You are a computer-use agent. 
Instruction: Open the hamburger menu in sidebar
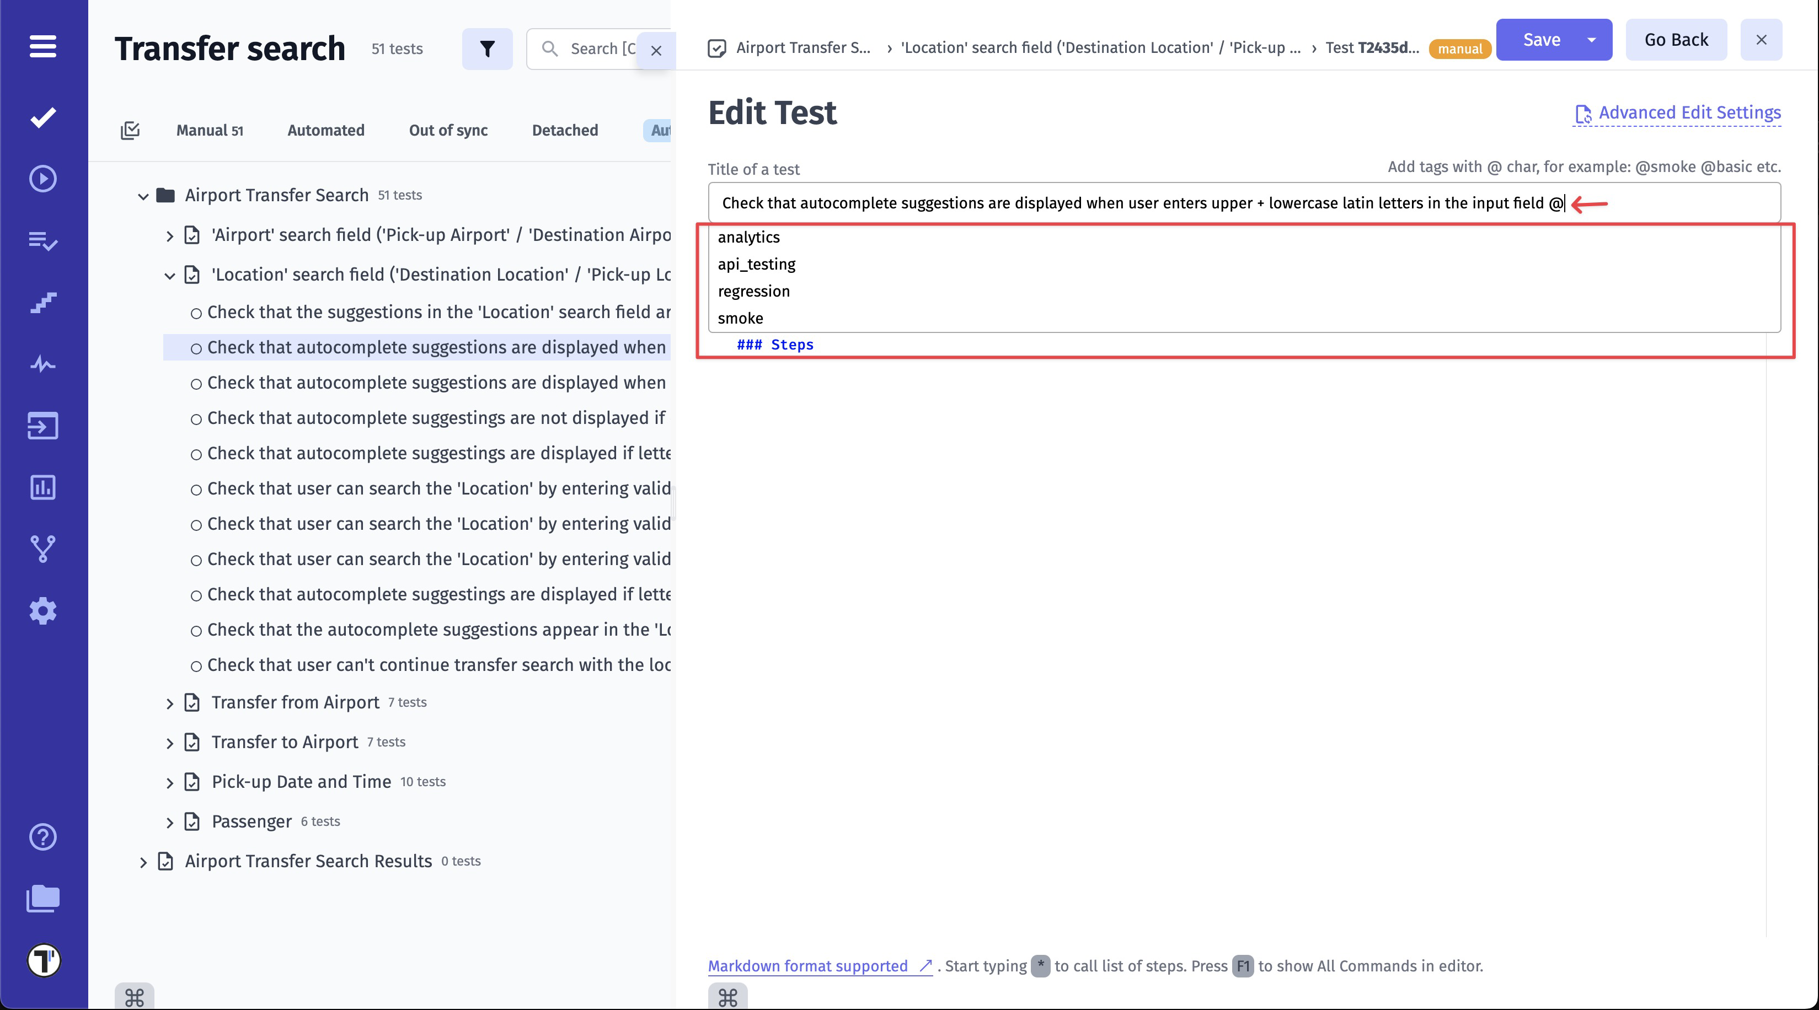click(x=43, y=46)
